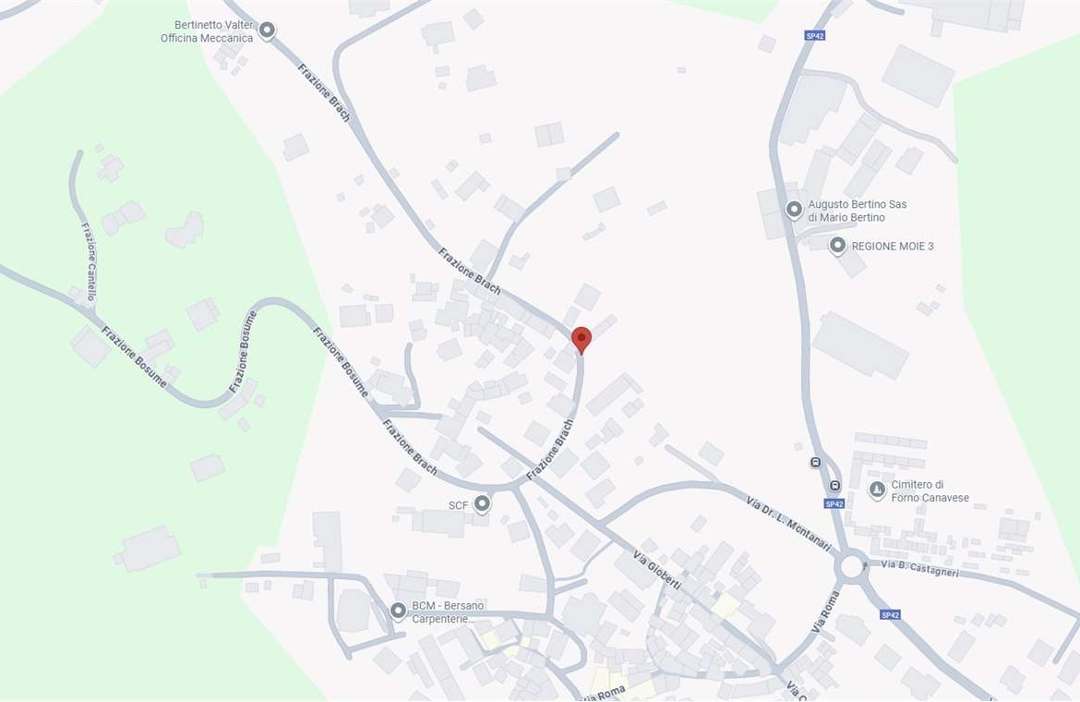
Task: Select the BCM - Bersano Carpenterie pin
Action: tap(398, 611)
